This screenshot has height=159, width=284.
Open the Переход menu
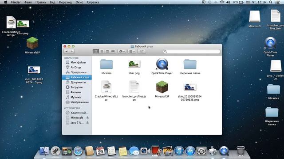[65, 2]
